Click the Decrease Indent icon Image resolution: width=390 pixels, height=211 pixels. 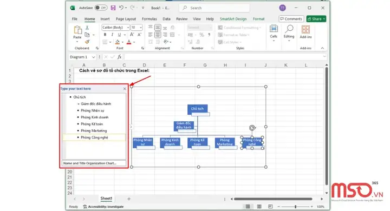(x=151, y=42)
